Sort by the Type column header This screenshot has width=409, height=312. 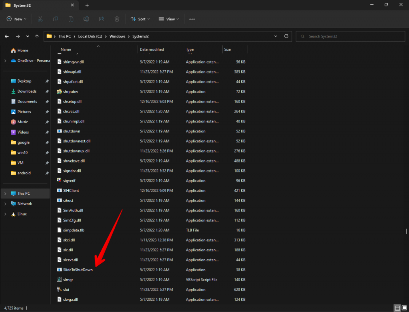coord(190,49)
